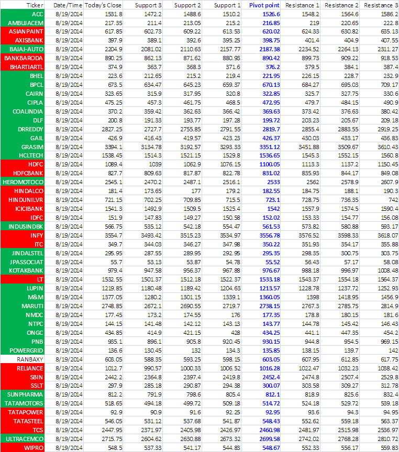
Task: Select the RELIANCE ticker cell
Action: pos(23,368)
